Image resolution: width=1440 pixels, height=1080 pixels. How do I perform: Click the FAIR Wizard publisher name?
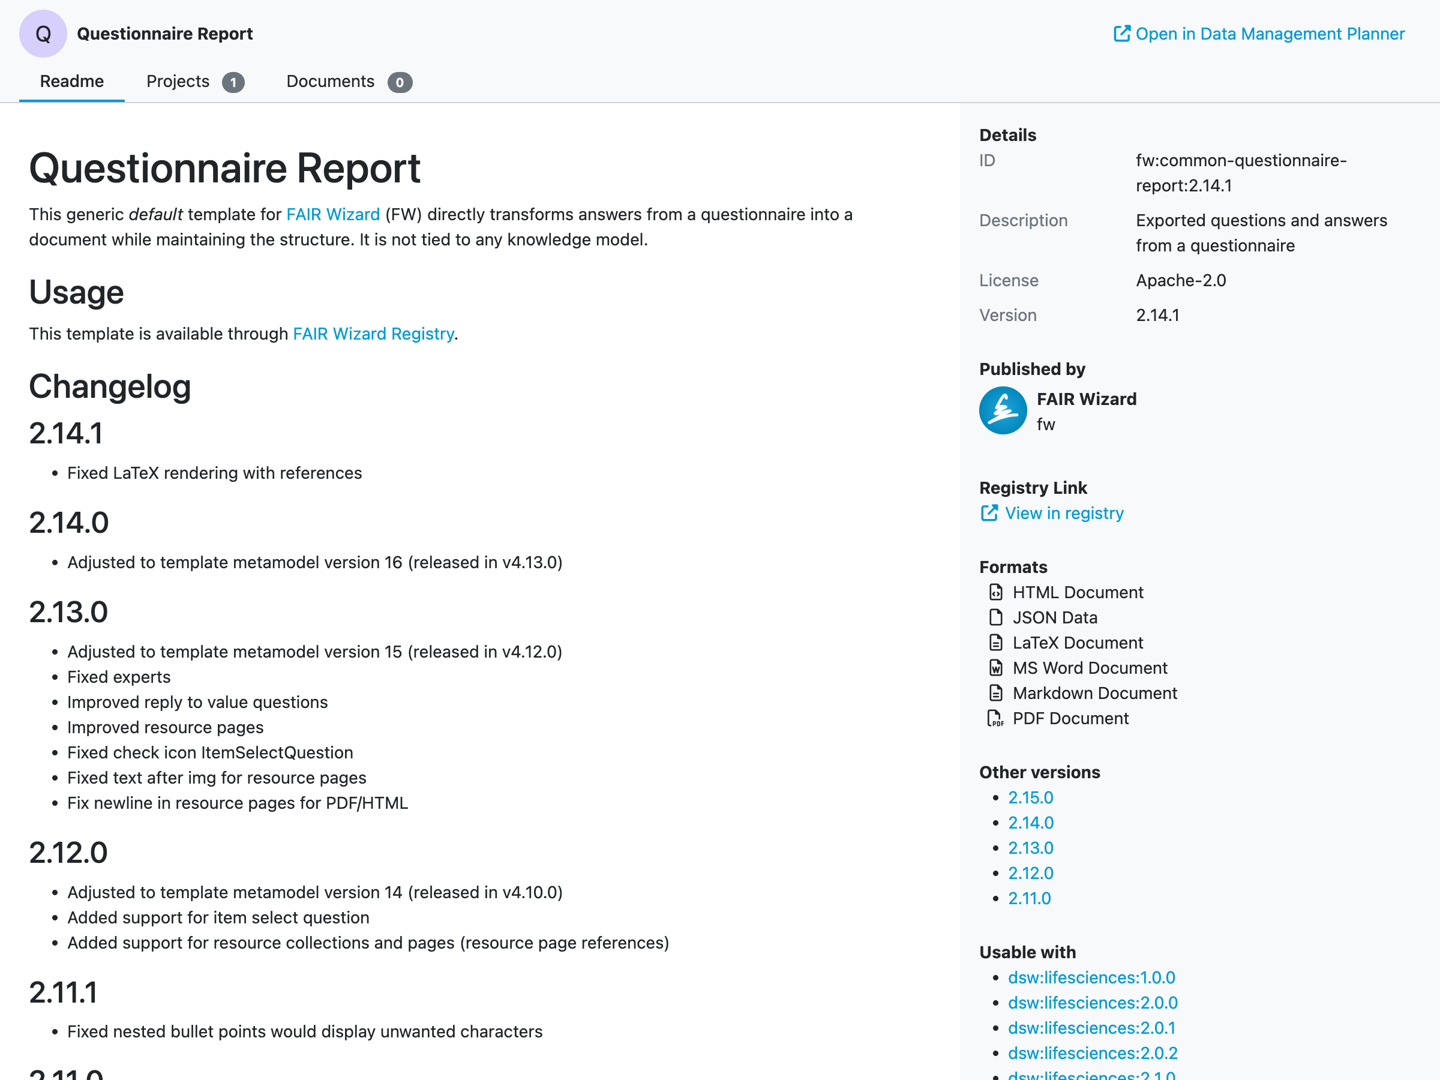1087,399
